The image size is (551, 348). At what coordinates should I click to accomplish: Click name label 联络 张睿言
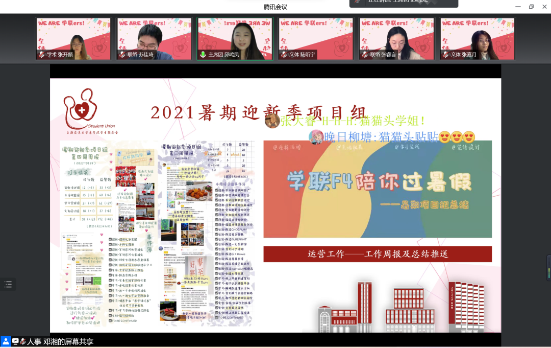tap(383, 55)
